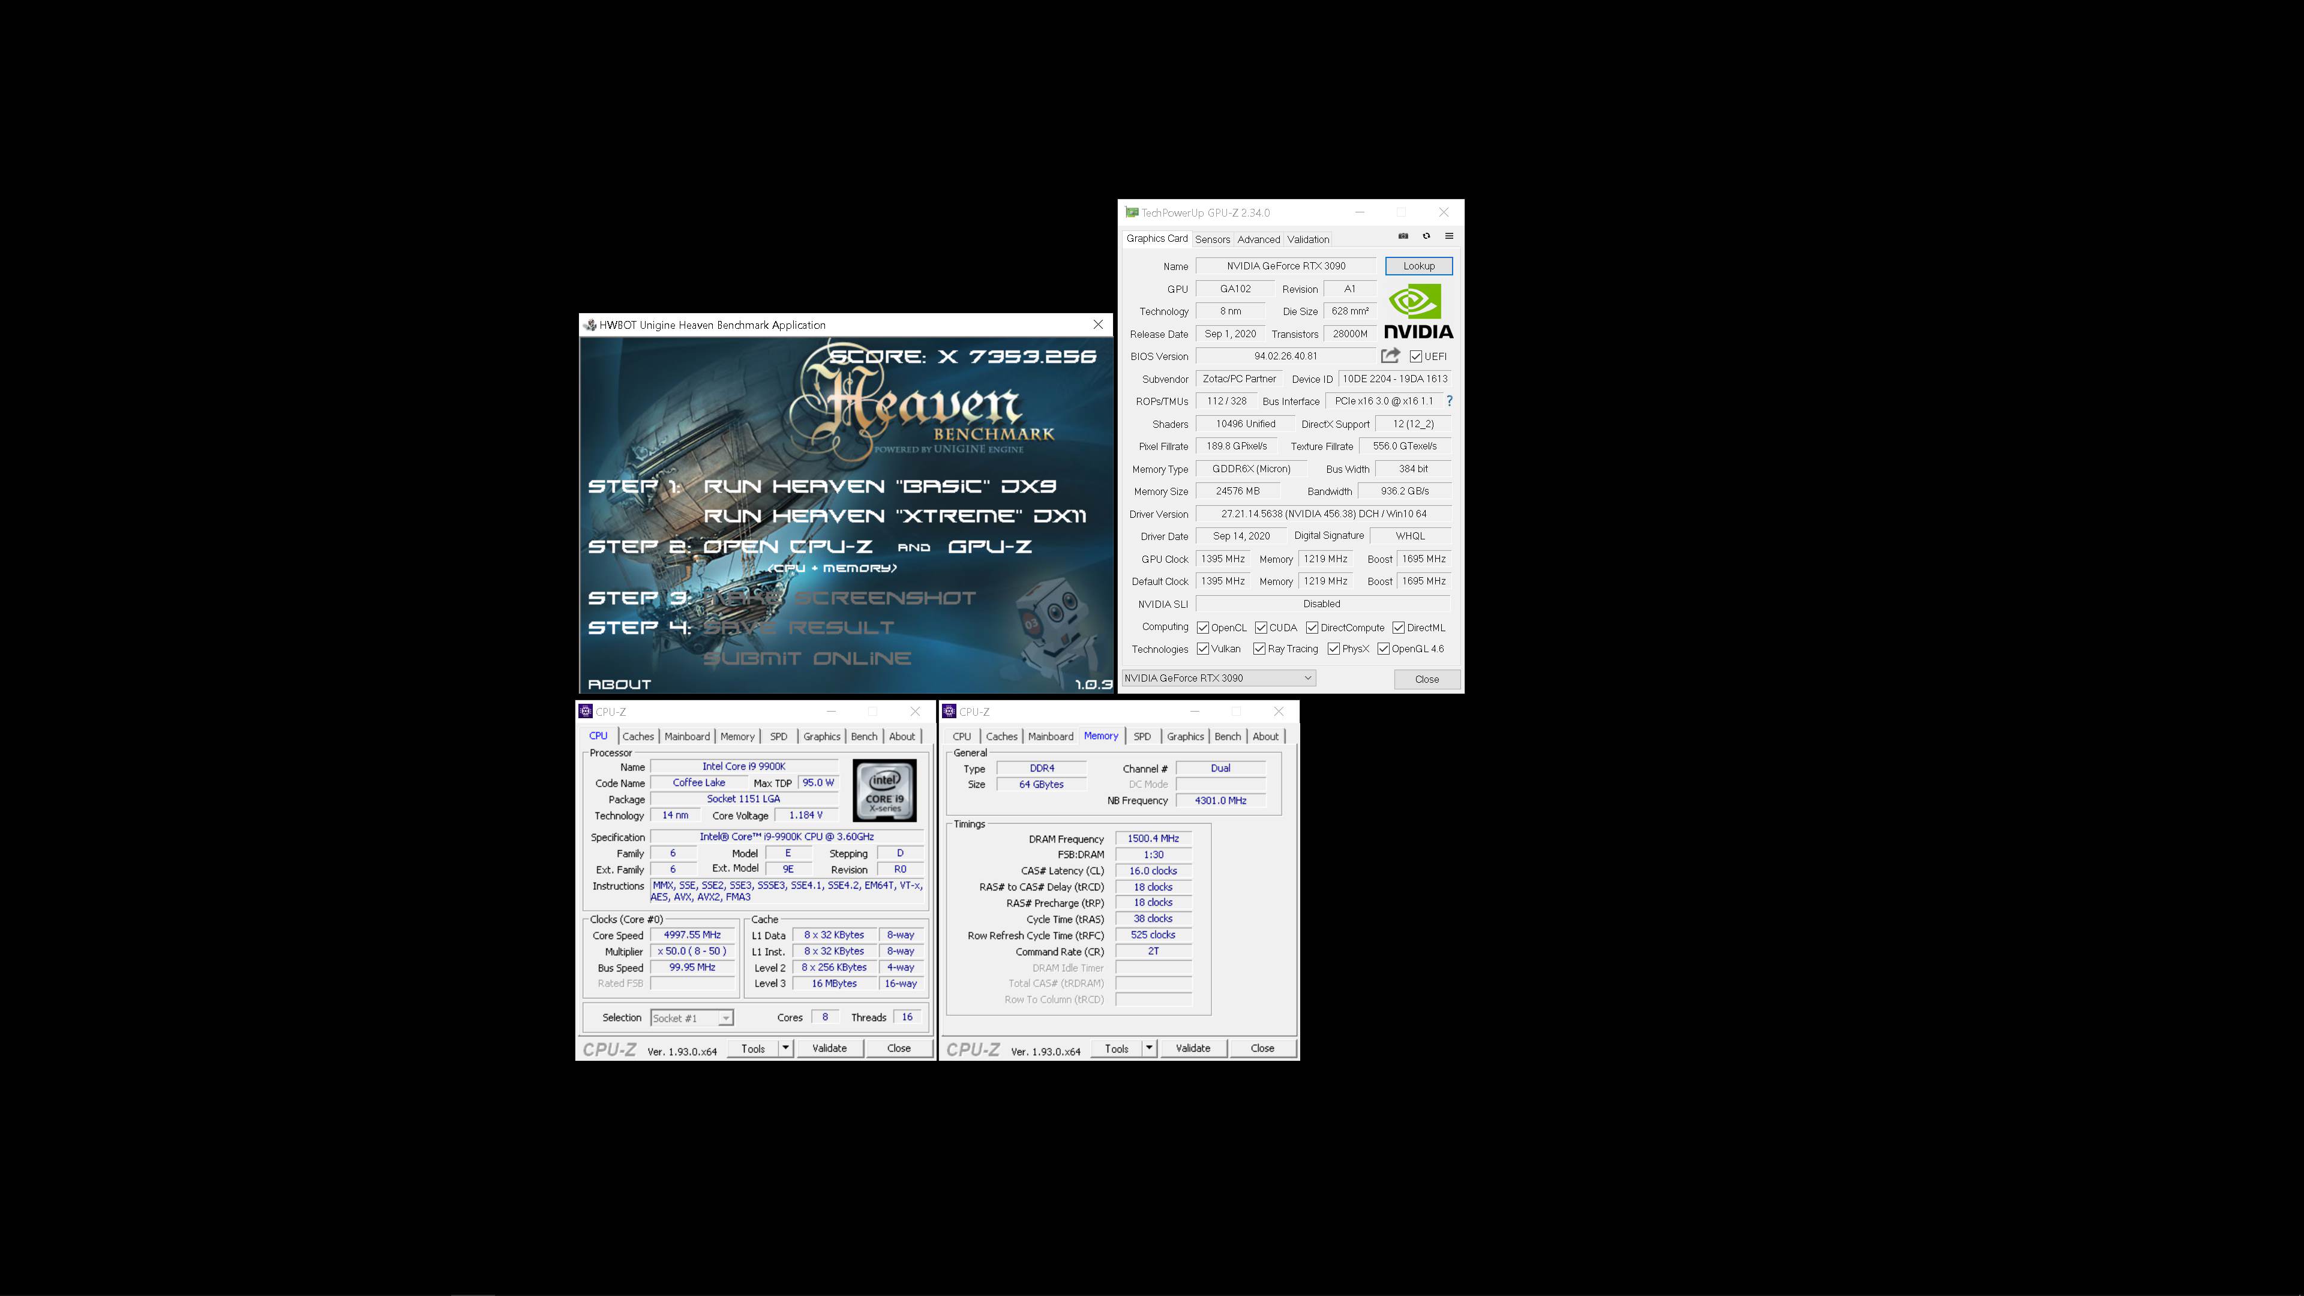Click the Save Result step
This screenshot has width=2304, height=1296.
tap(799, 628)
